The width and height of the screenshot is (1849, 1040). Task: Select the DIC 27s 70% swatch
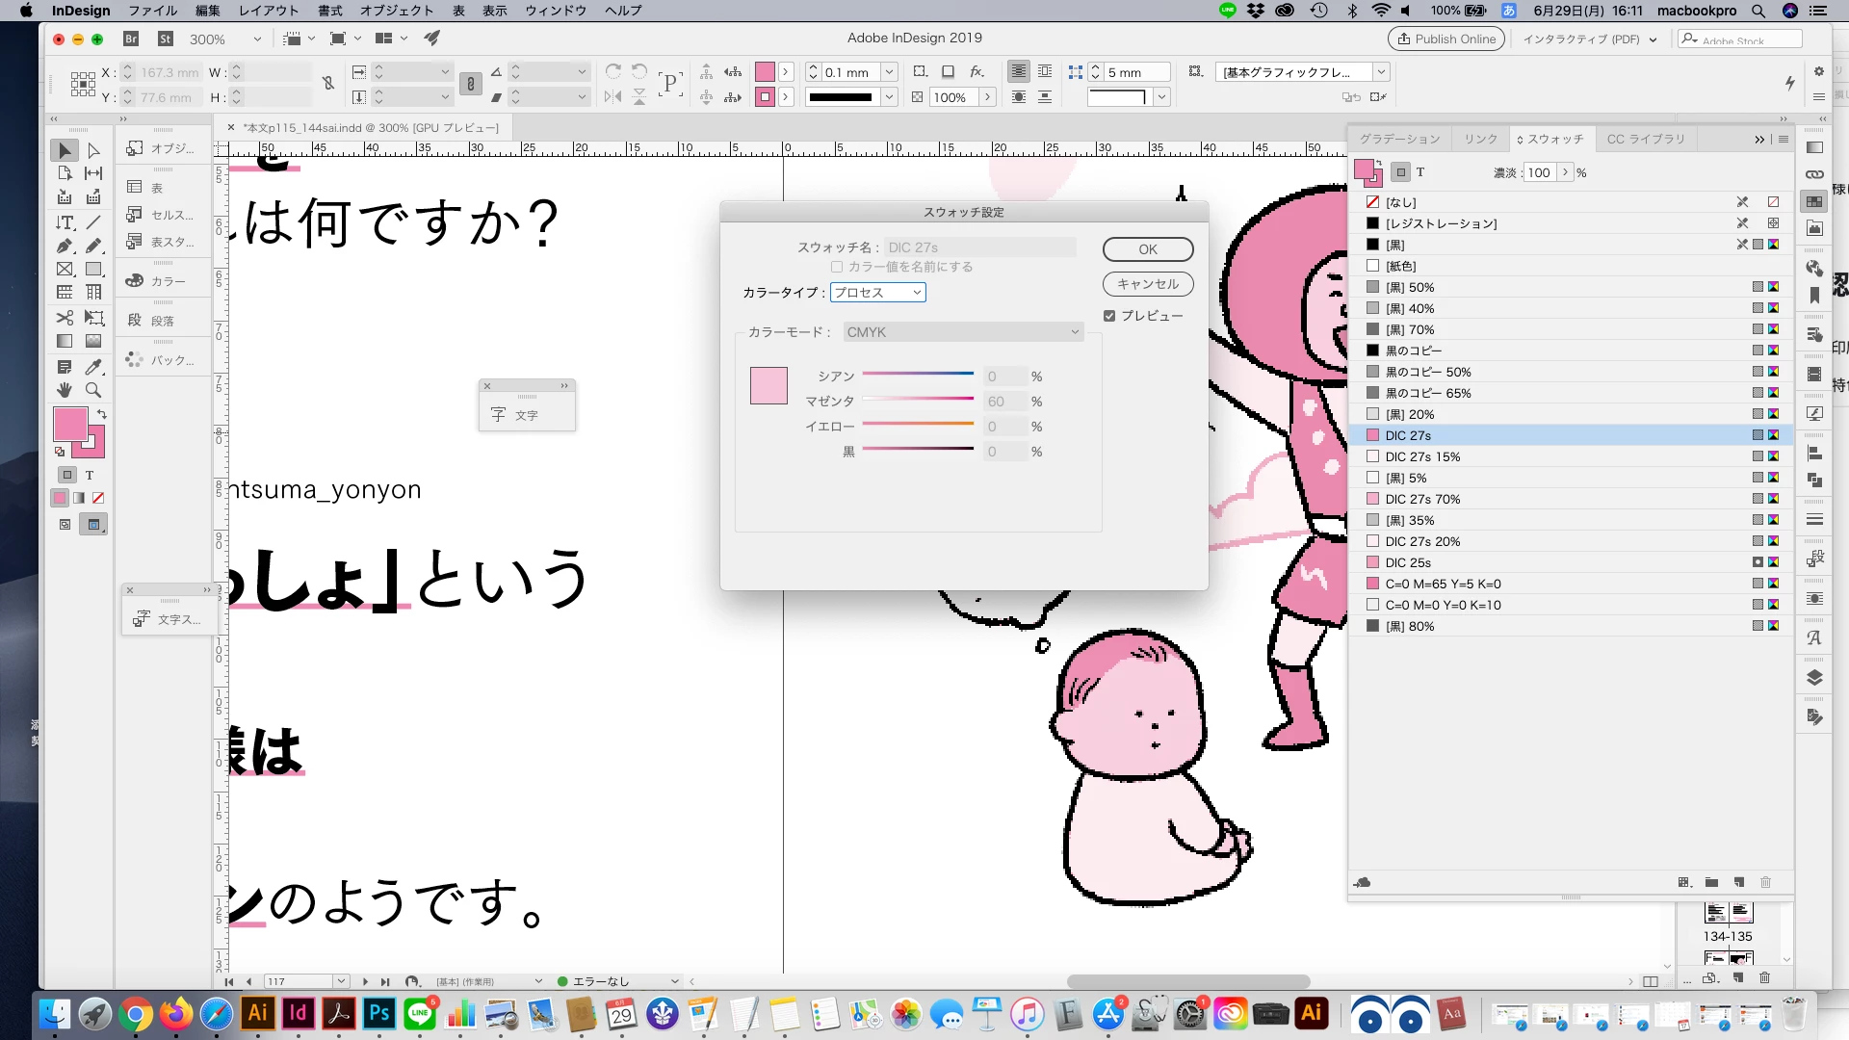pyautogui.click(x=1422, y=499)
